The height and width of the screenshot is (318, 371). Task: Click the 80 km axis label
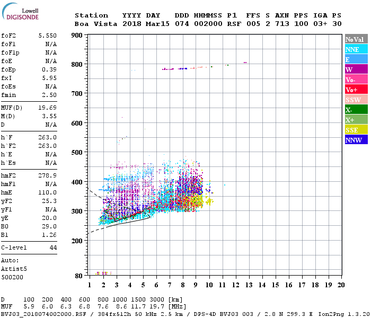(x=79, y=276)
